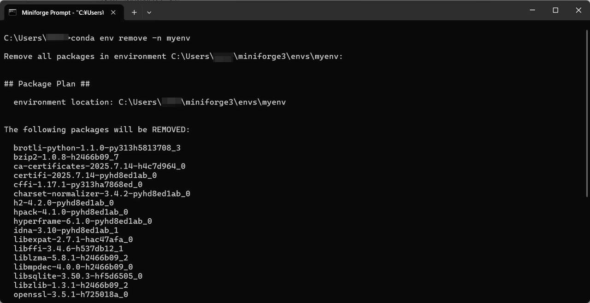
Task: Click the vertical scrollbar thumb
Action: click(x=587, y=113)
